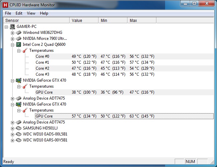Click the Sensor column header
The width and height of the screenshot is (217, 167).
tap(36, 21)
